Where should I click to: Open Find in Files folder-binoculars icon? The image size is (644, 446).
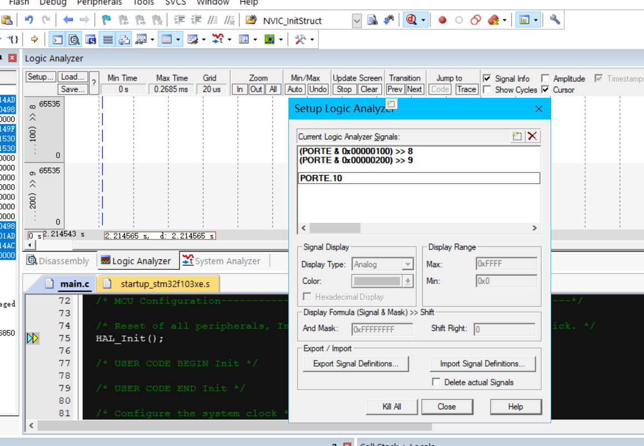(x=251, y=19)
